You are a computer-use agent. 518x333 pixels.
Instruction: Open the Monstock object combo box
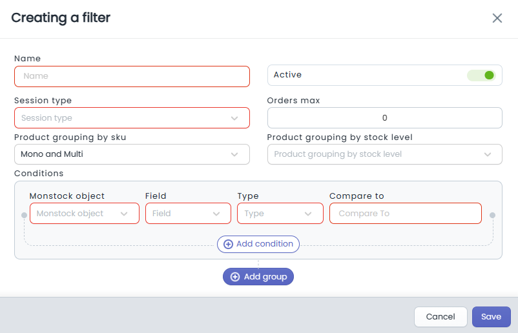[x=85, y=214]
